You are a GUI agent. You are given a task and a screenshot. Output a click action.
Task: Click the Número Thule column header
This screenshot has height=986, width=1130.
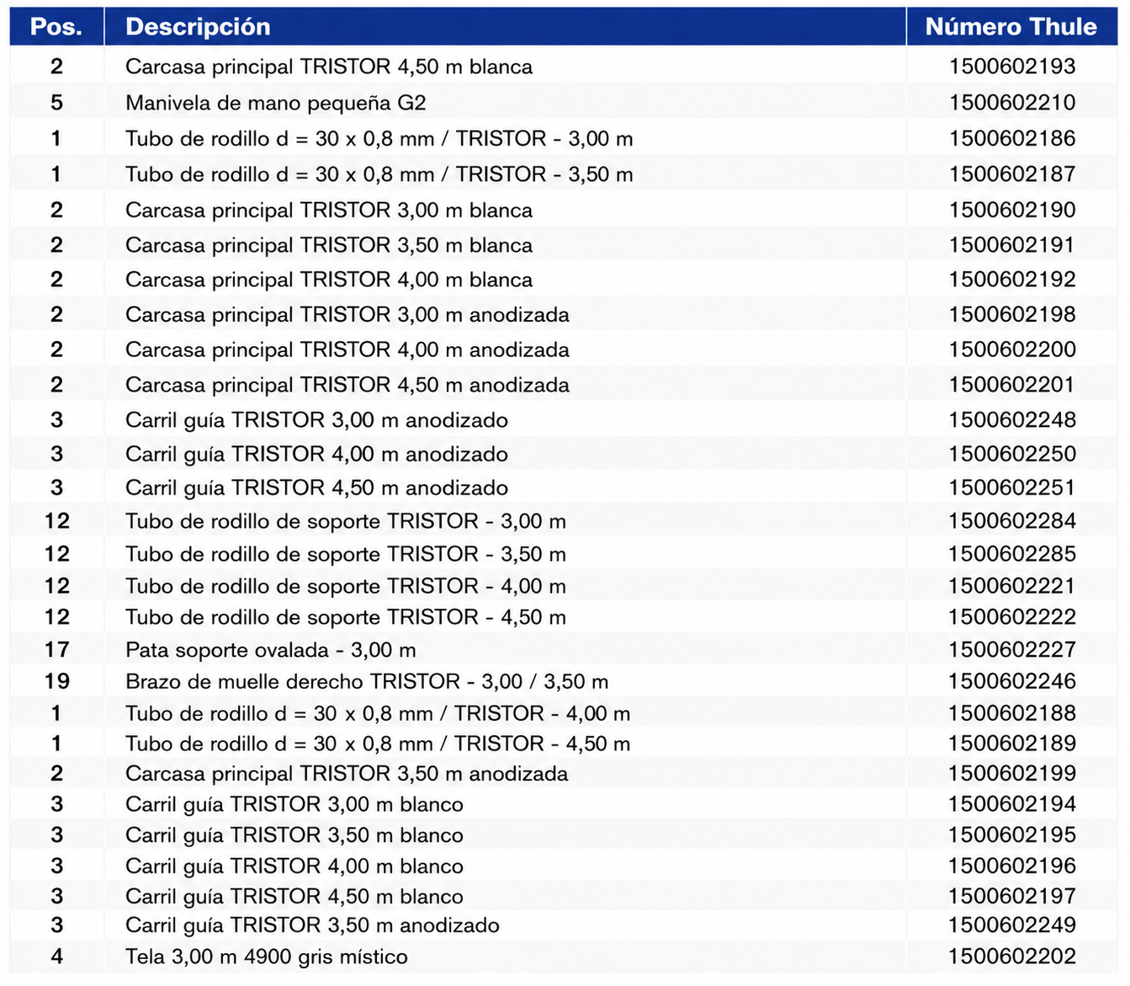pyautogui.click(x=1011, y=27)
